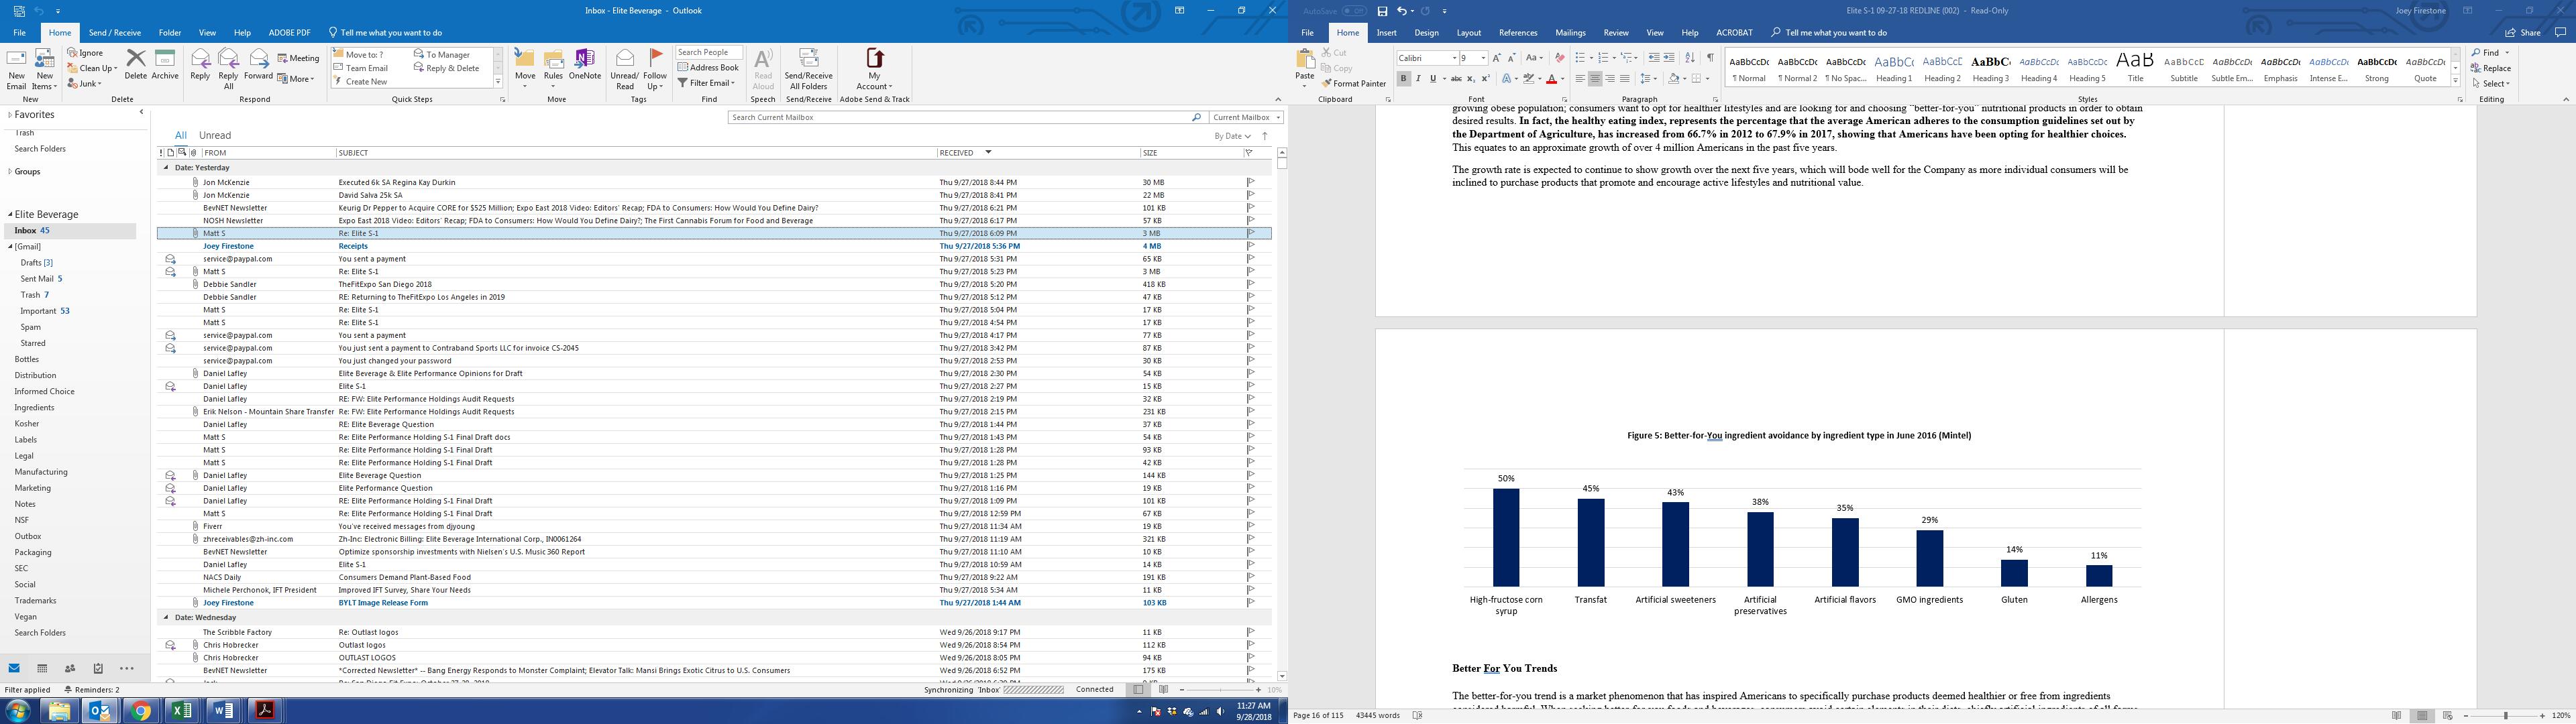Open Adobe Acrobat from the taskbar

click(x=265, y=710)
